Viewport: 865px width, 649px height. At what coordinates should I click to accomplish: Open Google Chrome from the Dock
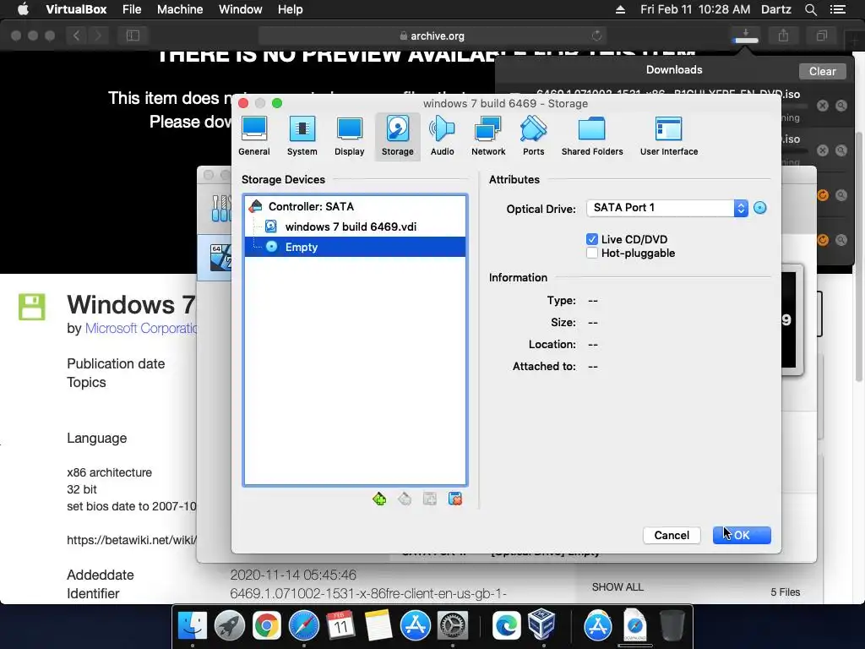click(x=266, y=626)
